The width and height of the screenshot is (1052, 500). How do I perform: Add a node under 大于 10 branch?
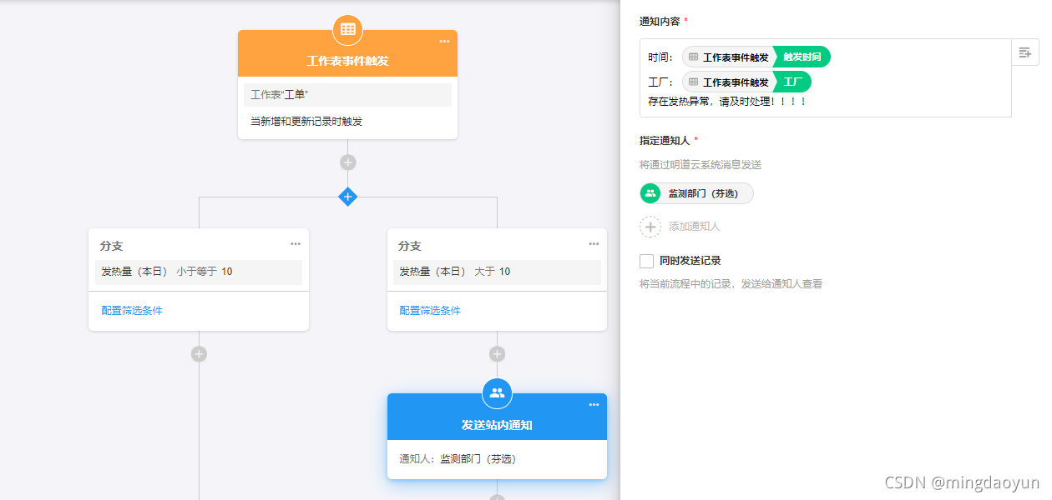(x=497, y=354)
